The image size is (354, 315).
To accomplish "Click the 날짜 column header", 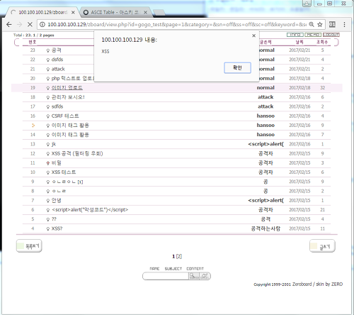I will pos(299,42).
